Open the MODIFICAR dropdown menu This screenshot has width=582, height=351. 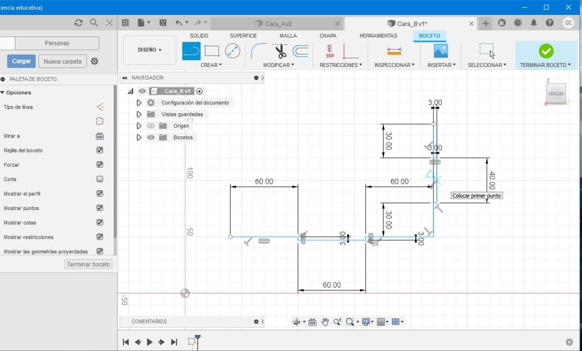(278, 65)
